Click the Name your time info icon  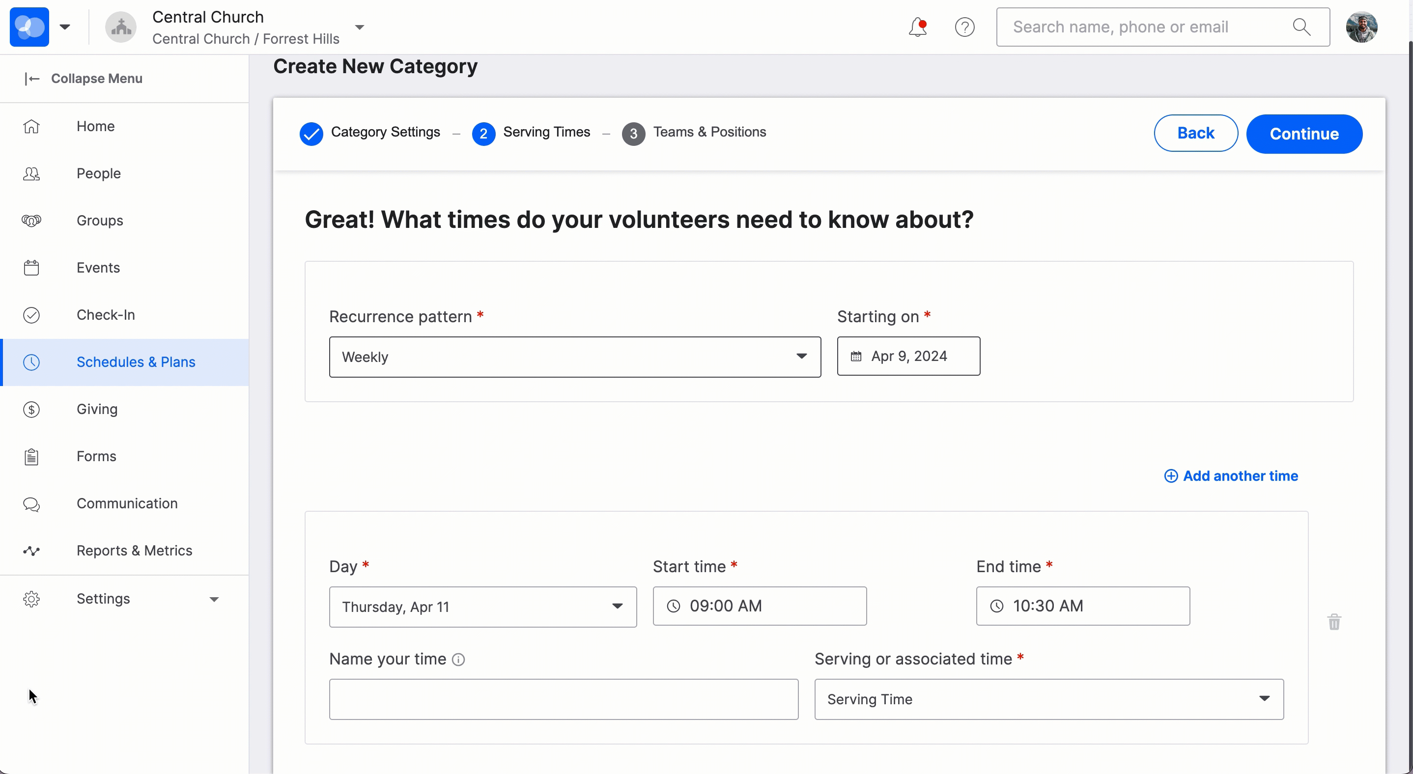(x=458, y=660)
